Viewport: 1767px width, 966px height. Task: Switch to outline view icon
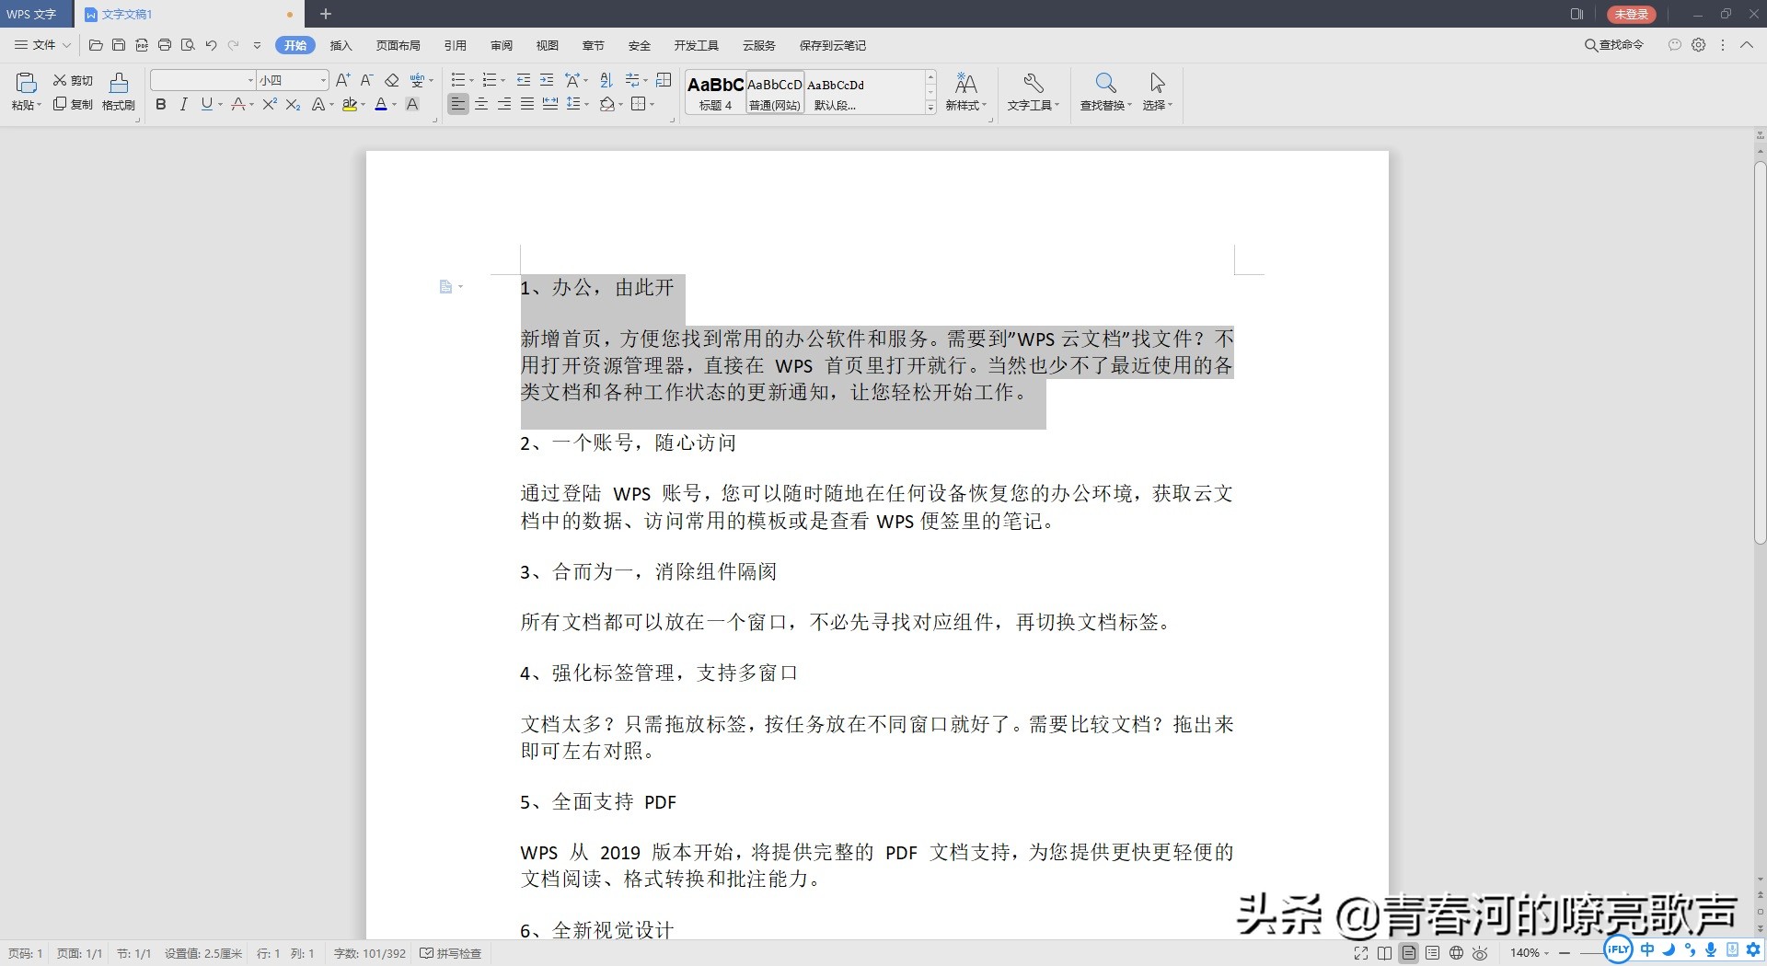1432,953
